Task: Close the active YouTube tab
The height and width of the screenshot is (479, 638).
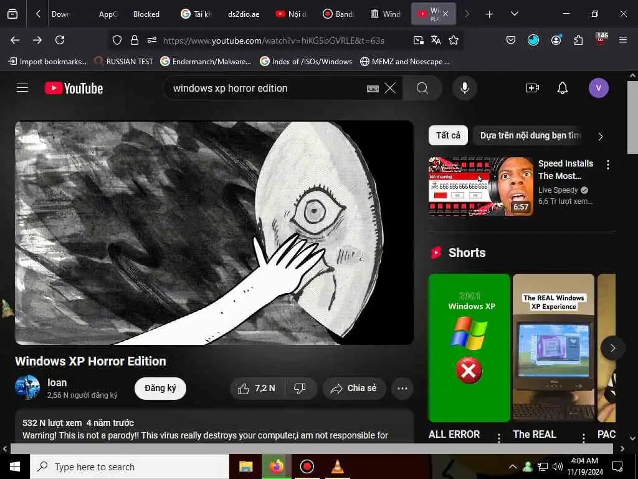Action: coord(445,14)
